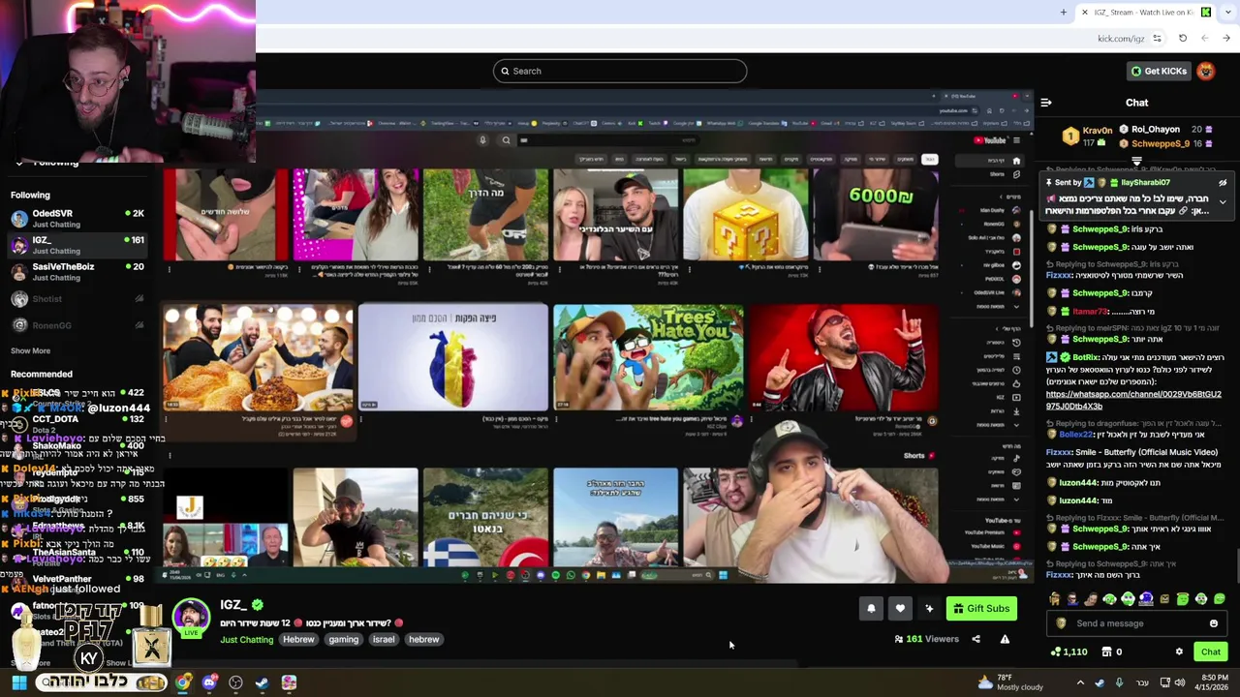Image resolution: width=1240 pixels, height=697 pixels.
Task: Click the 6000 shekel video thumbnail
Action: point(876,215)
